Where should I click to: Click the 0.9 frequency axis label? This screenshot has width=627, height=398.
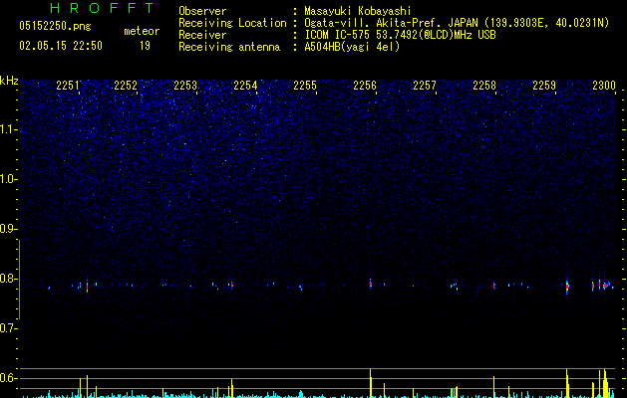pyautogui.click(x=8, y=229)
